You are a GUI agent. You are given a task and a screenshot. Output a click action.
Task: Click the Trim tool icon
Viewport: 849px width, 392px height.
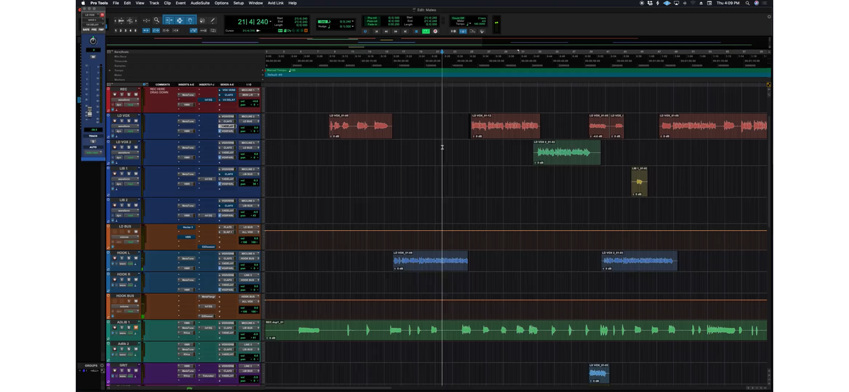click(169, 21)
